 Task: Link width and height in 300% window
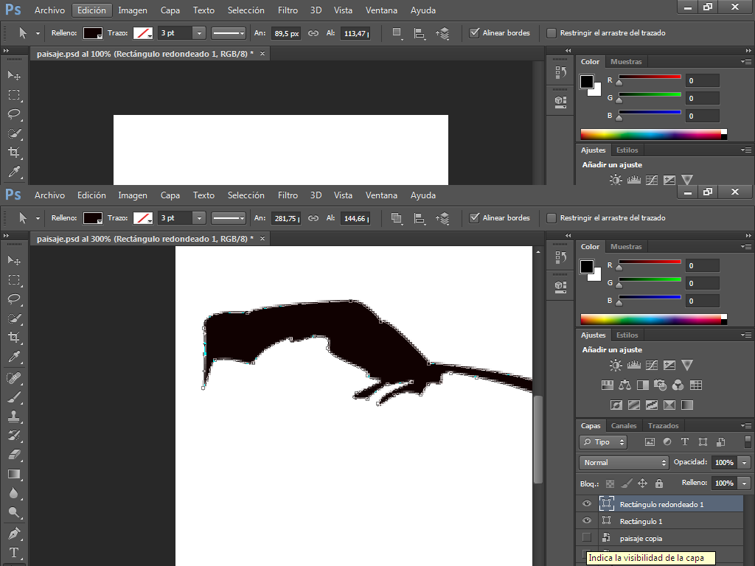313,218
